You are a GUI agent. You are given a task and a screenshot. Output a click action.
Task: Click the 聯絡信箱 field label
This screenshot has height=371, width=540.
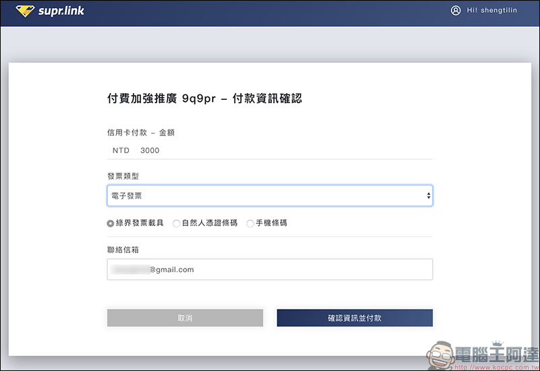(124, 250)
